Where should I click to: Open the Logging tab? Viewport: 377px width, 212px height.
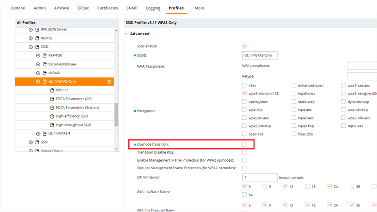pyautogui.click(x=153, y=8)
